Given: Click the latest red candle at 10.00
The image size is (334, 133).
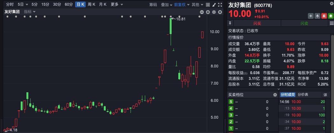Looking at the screenshot, I should point(203,35).
